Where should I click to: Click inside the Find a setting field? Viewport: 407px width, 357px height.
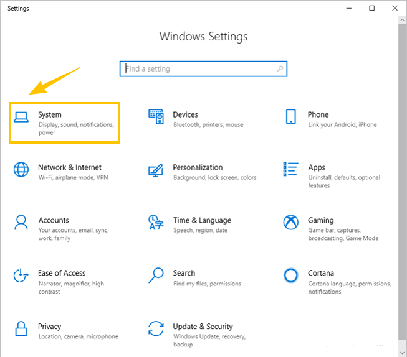click(x=196, y=69)
